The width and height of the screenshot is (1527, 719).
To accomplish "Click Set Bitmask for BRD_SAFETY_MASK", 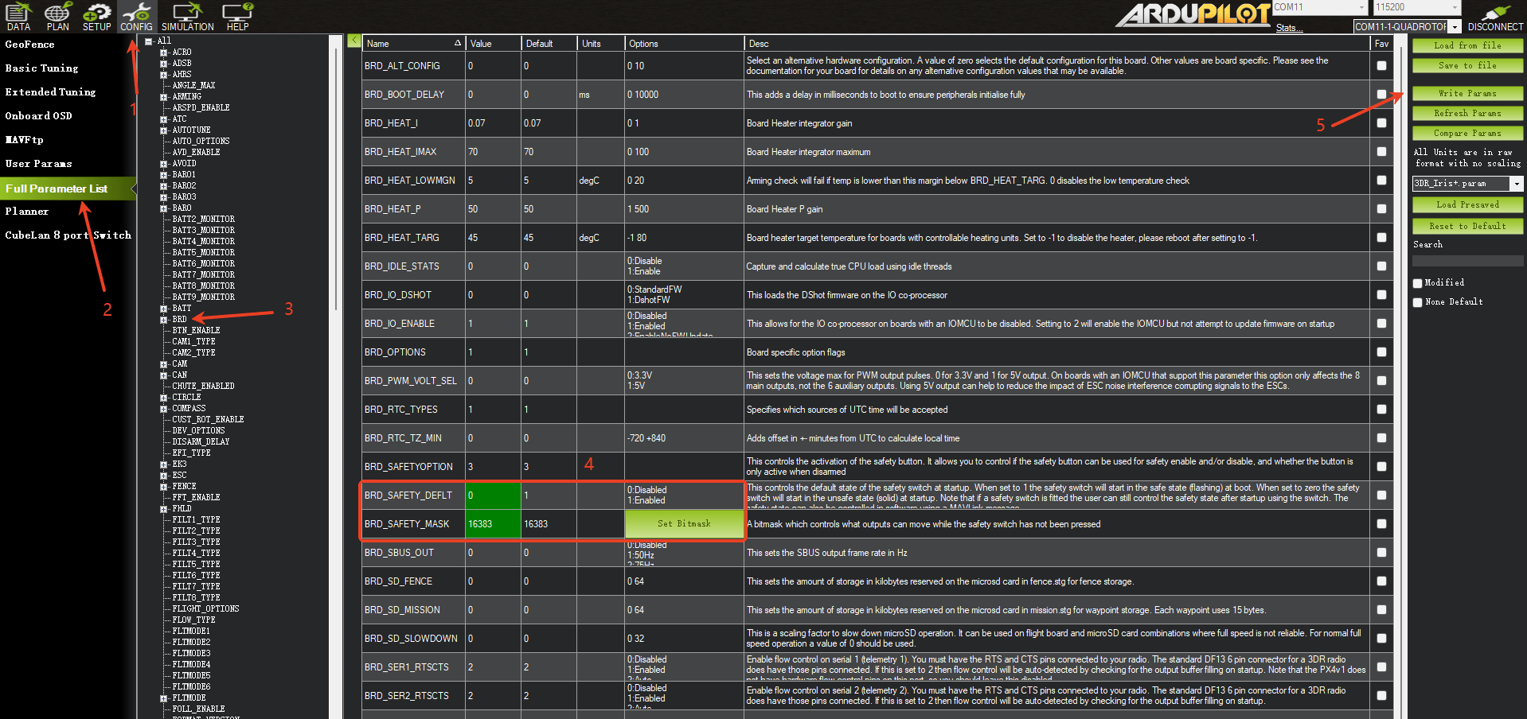I will [684, 523].
